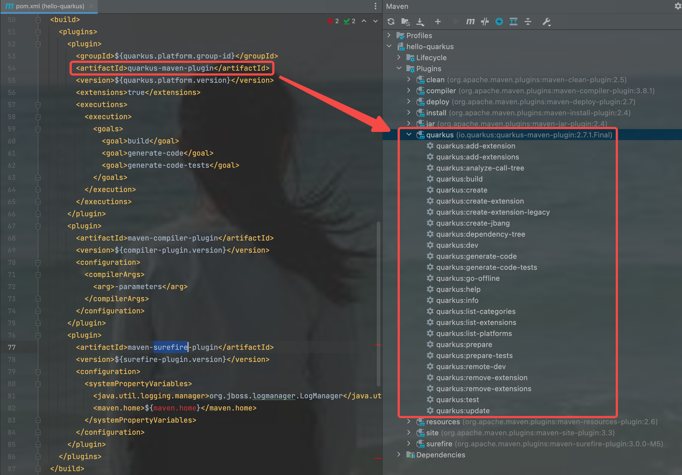Select the quarkus:update goal
This screenshot has height=475, width=682.
click(x=463, y=411)
